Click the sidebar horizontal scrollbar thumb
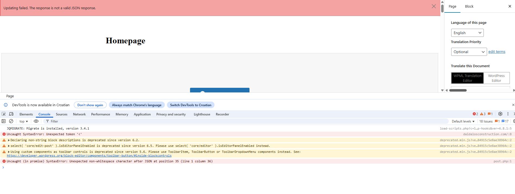Image resolution: width=515 pixels, height=194 pixels. (x=458, y=90)
